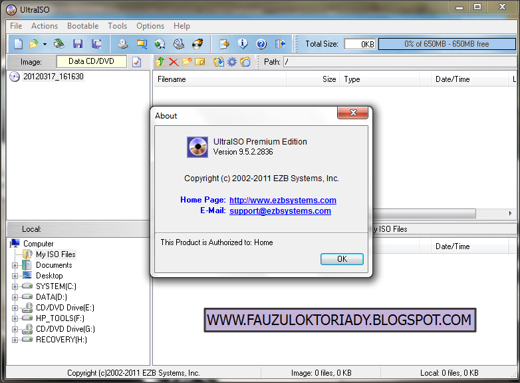Click the Open file folder icon
520x383 pixels.
[34, 44]
